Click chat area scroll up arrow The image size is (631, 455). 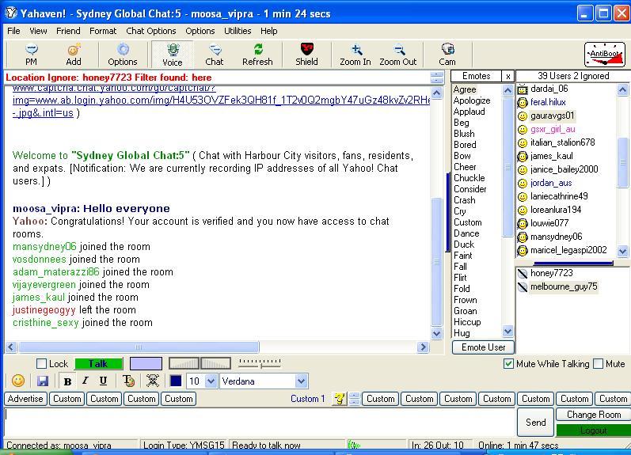pyautogui.click(x=436, y=93)
